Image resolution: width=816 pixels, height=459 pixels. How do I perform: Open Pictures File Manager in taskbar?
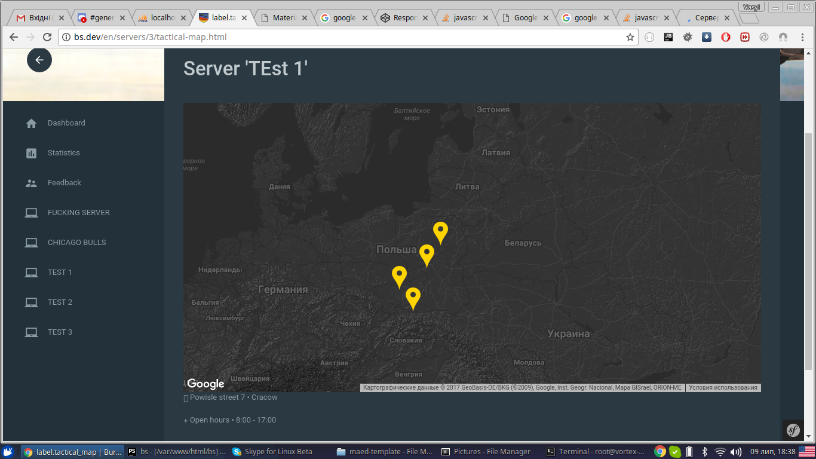point(492,452)
